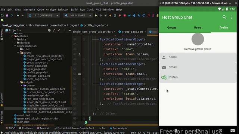
Task: Click the Select Opened File target icon
Action: (49, 31)
